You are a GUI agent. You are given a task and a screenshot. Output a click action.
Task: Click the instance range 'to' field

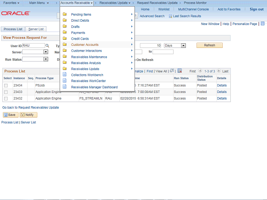click(163, 52)
